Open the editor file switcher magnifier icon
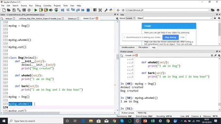This screenshot has height=124, width=221. (117, 18)
